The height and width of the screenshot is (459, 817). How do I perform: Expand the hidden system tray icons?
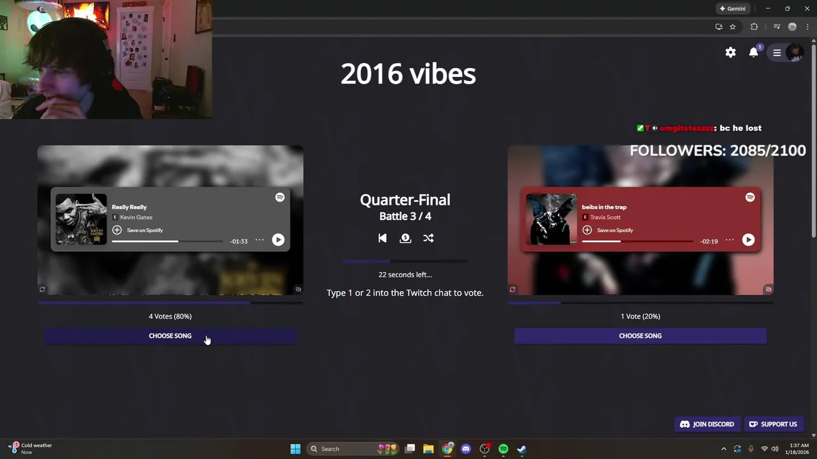point(723,449)
